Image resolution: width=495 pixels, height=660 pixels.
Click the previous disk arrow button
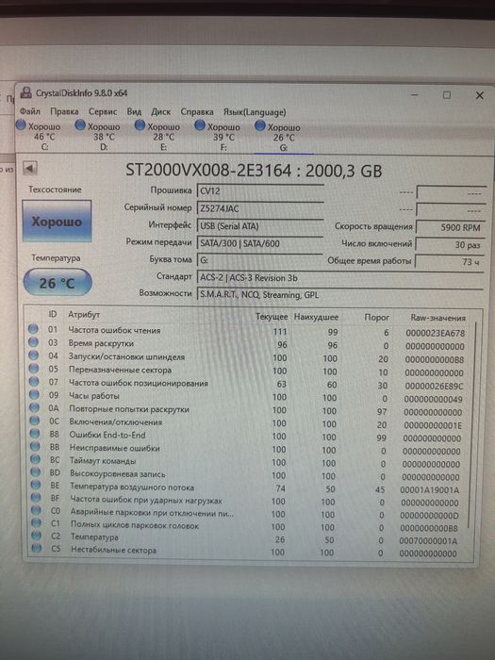pos(30,169)
